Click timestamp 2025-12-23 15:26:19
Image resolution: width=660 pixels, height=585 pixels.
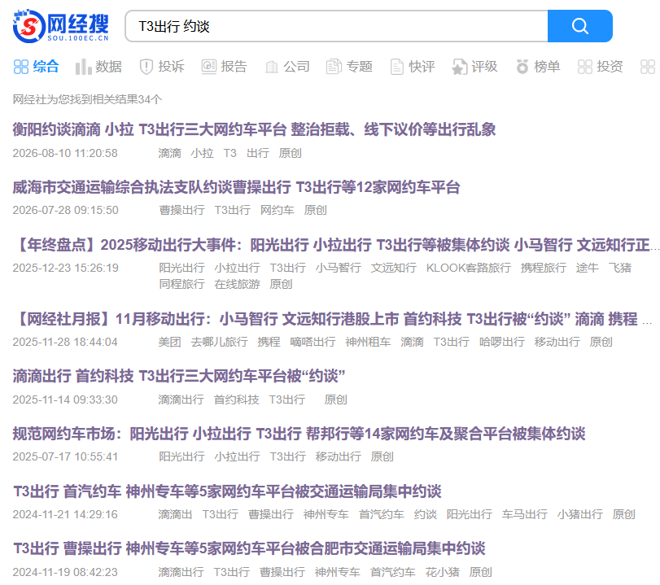66,268
